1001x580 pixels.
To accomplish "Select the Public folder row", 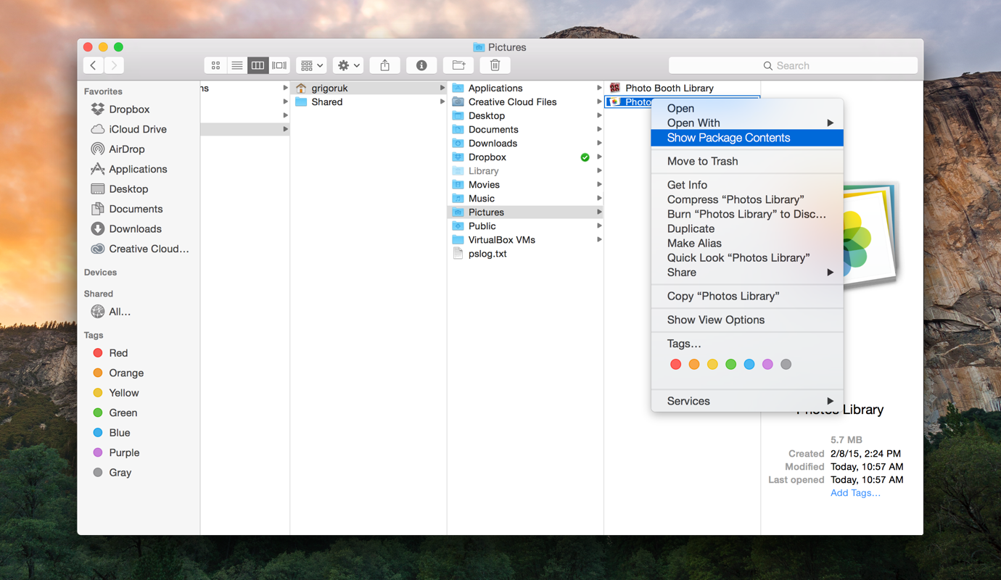I will click(x=526, y=226).
